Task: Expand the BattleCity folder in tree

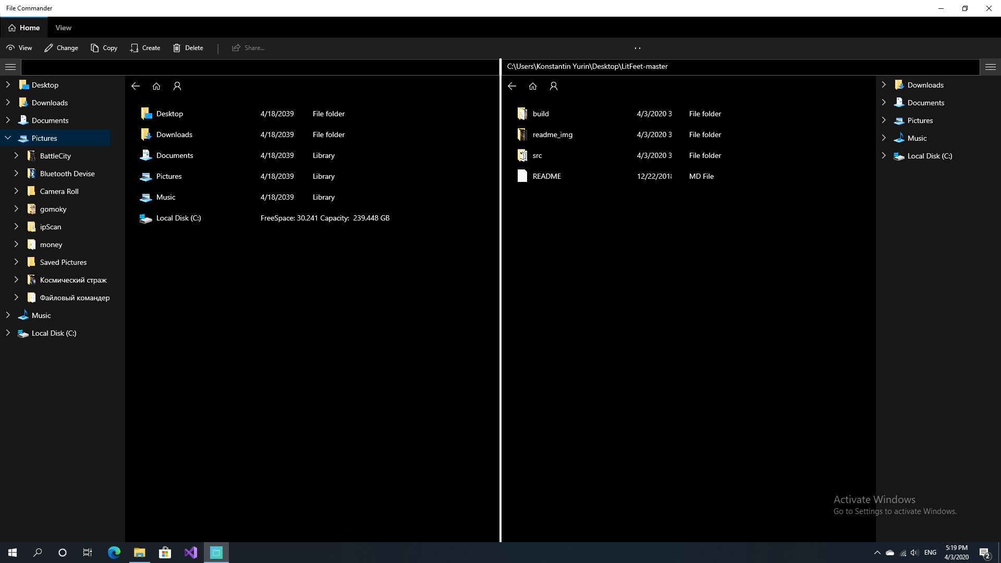Action: pos(16,156)
